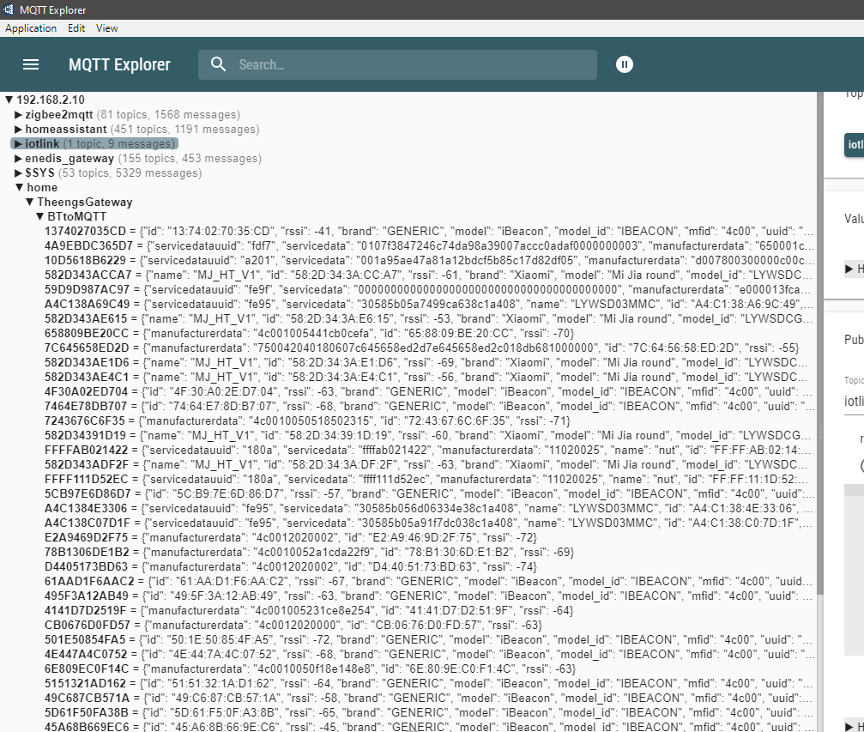Expand the zigbee2mqtt topic arrow
The image size is (864, 732).
pyautogui.click(x=19, y=114)
